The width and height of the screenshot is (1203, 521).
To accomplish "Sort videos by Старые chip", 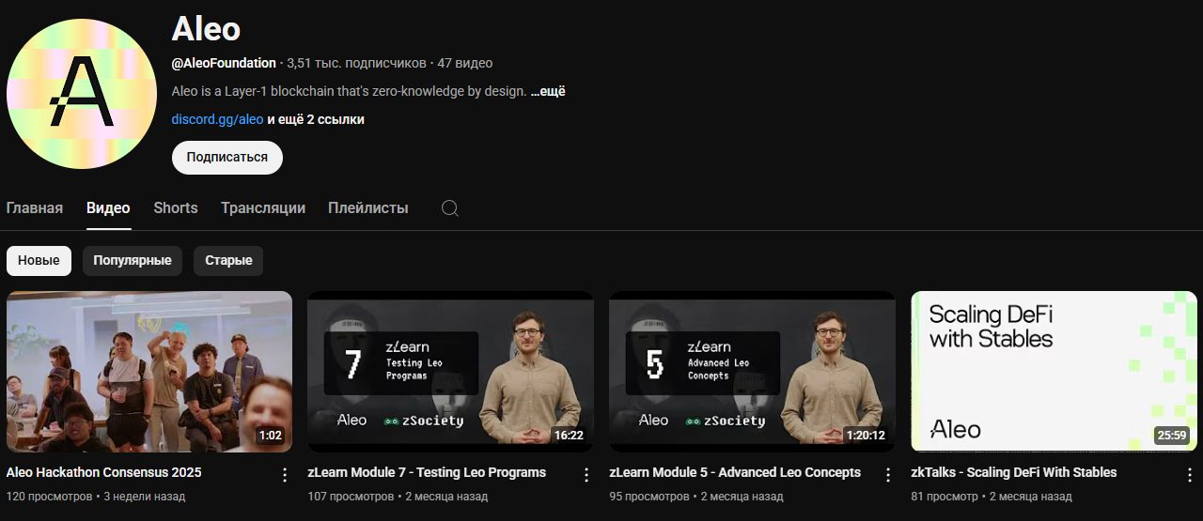I will click(x=228, y=260).
